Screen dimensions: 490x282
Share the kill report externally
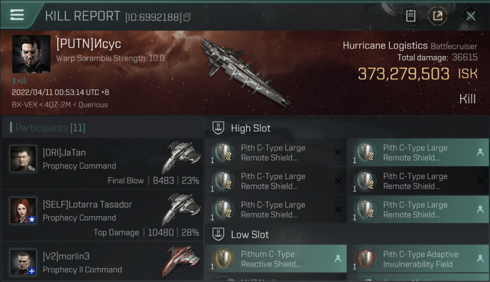click(438, 16)
